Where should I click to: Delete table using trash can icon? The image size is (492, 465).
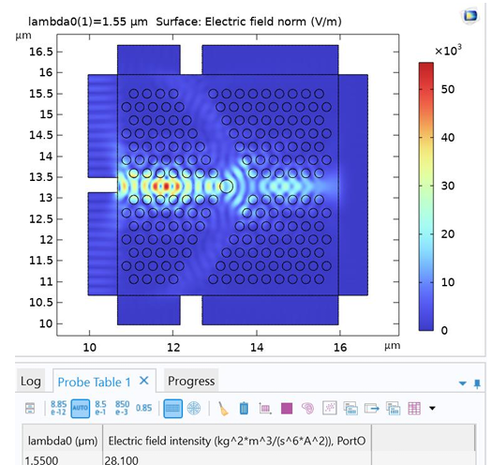244,409
